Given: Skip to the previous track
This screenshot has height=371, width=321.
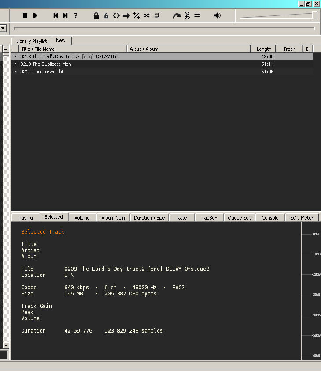Looking at the screenshot, I should tap(55, 15).
